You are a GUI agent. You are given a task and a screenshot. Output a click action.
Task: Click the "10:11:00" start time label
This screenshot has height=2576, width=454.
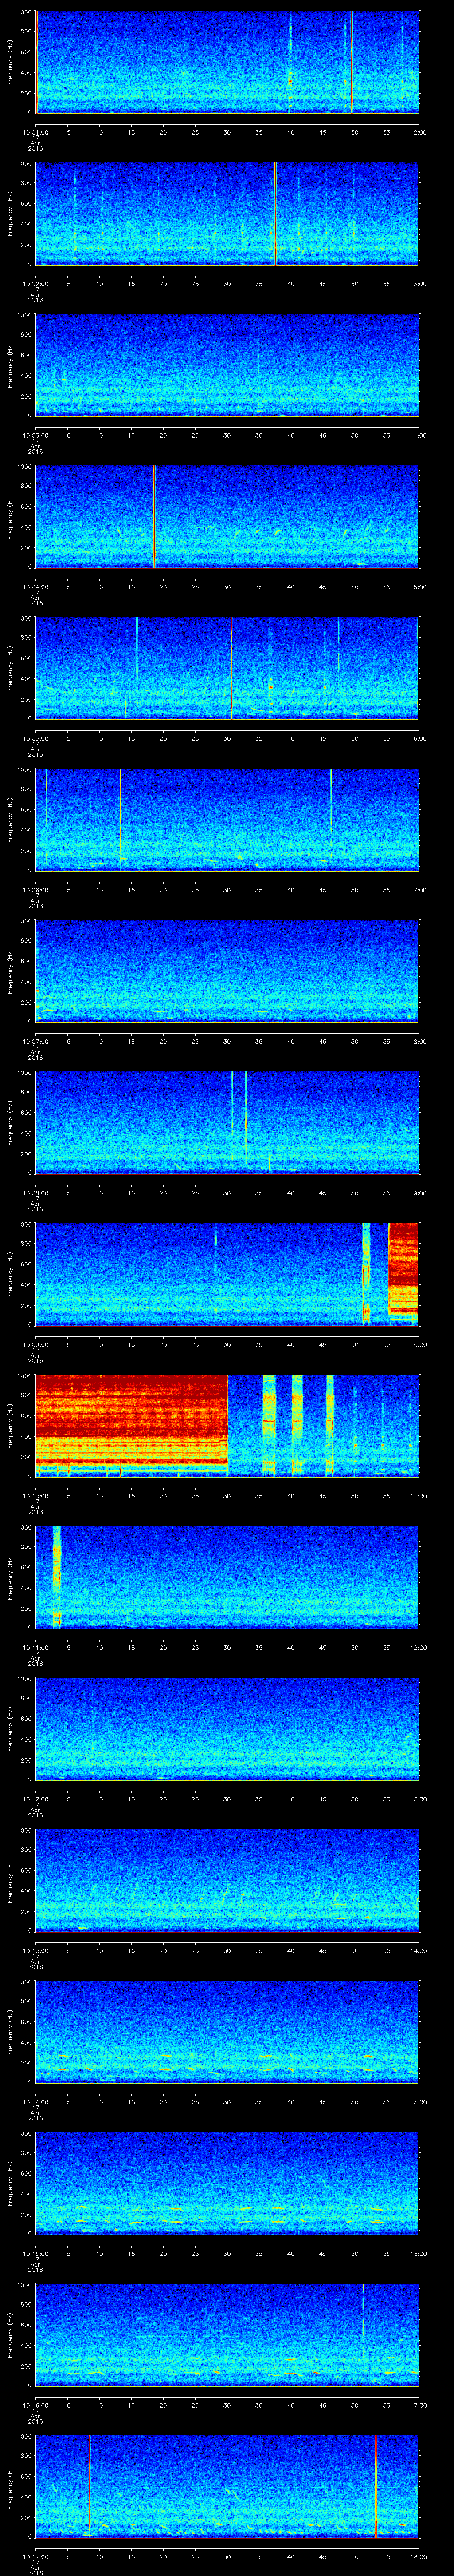pos(35,1647)
